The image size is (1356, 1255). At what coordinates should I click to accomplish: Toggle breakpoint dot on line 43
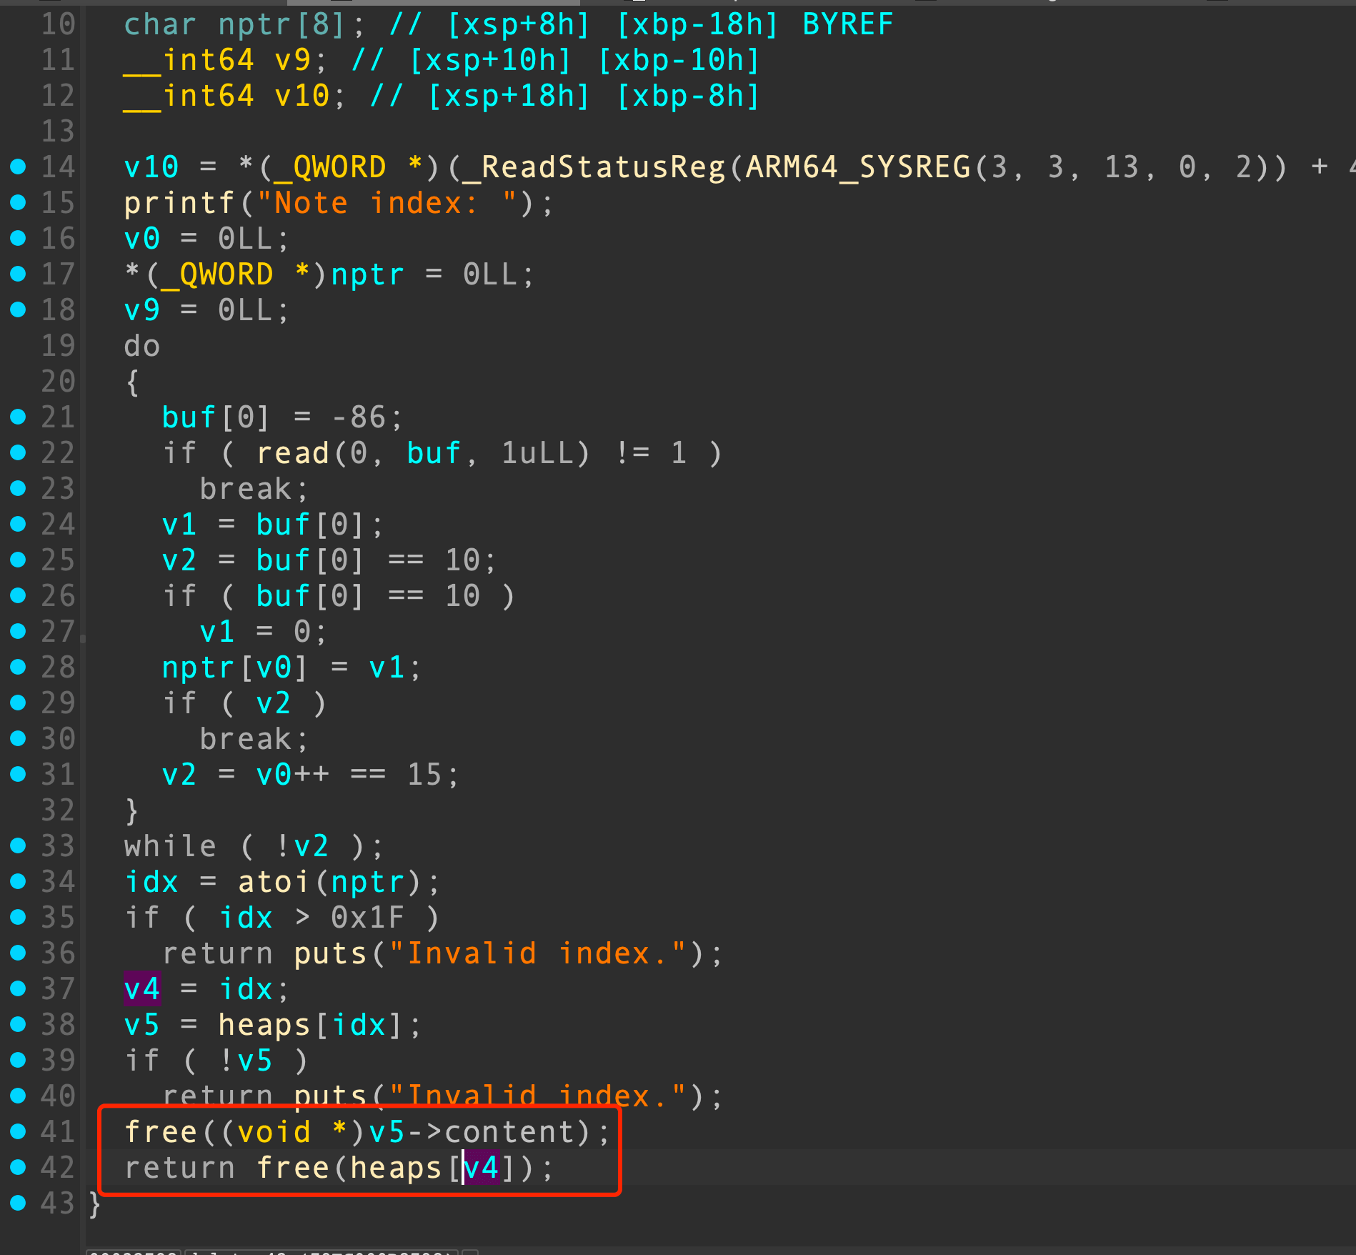click(x=18, y=1204)
